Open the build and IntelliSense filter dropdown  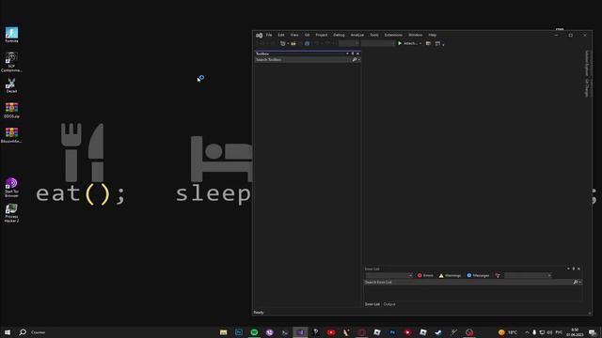[528, 275]
